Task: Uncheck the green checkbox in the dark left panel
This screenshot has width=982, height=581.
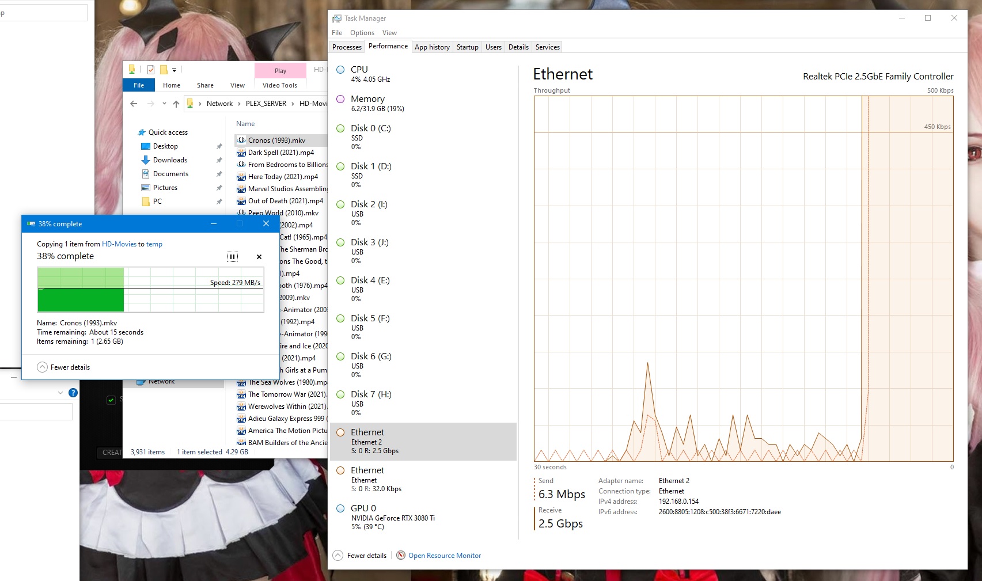Action: (111, 400)
